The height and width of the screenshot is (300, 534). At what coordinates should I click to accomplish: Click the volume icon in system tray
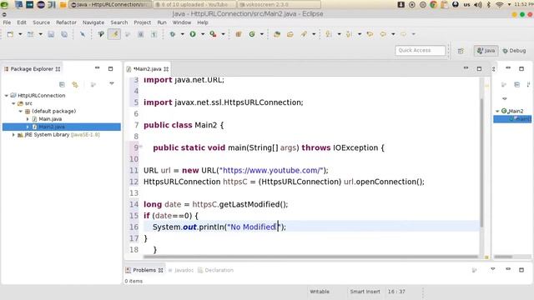click(x=478, y=5)
